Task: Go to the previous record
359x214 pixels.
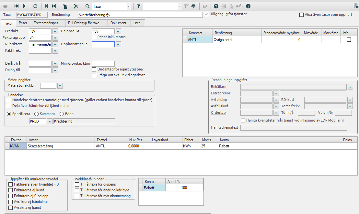Action: click(x=24, y=6)
